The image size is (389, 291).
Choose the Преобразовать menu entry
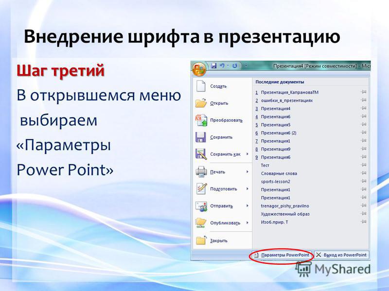point(223,120)
